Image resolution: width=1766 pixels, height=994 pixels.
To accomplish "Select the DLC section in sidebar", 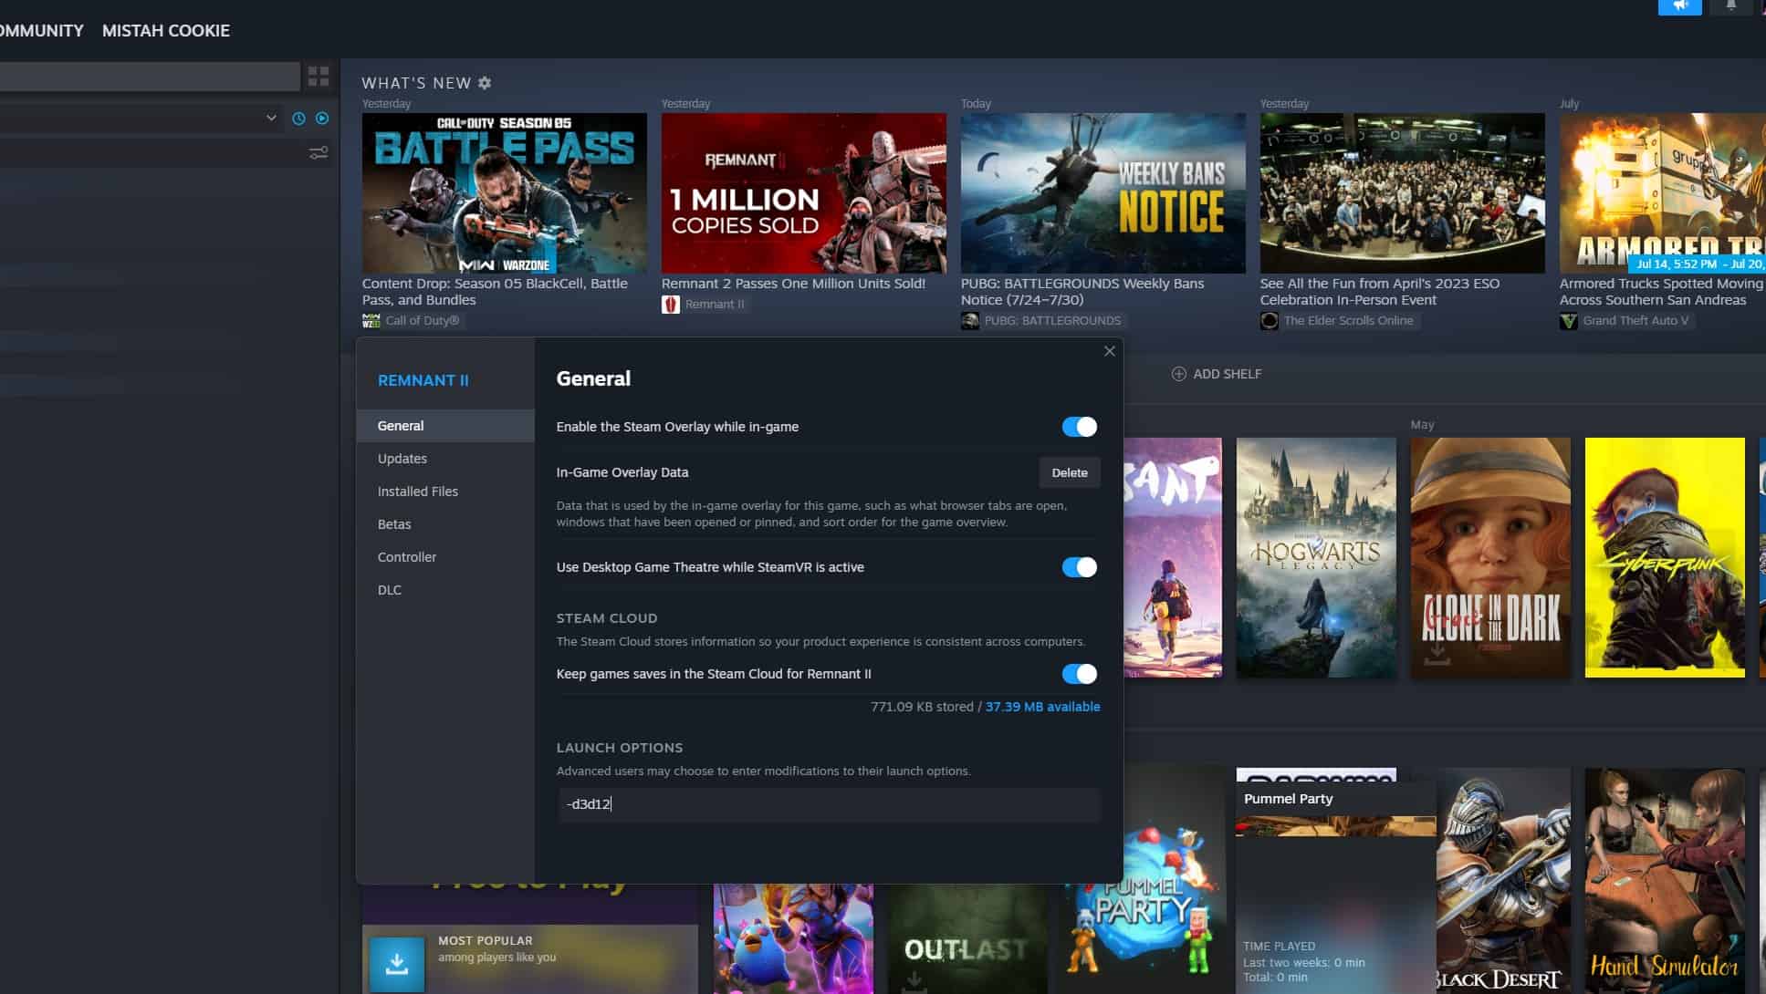I will pyautogui.click(x=388, y=589).
